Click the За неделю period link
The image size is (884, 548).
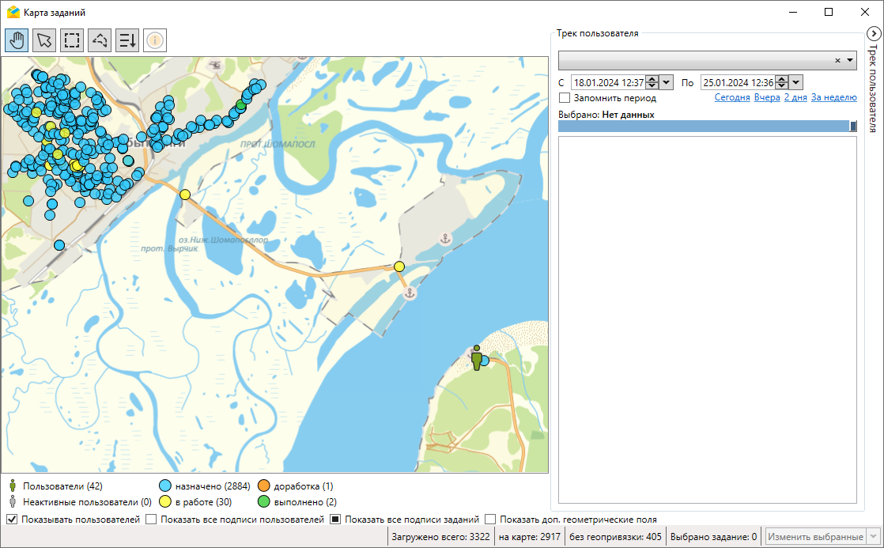[x=833, y=97]
